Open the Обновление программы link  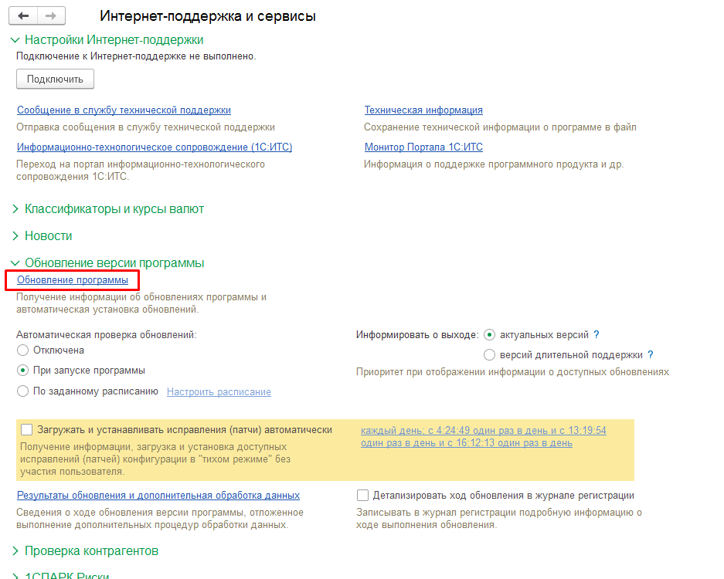coord(73,280)
